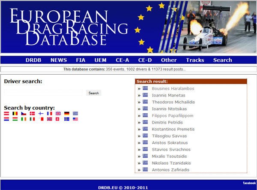
Task: Click the DRDB.EU © 2010-2011 footer text
Action: tap(123, 187)
